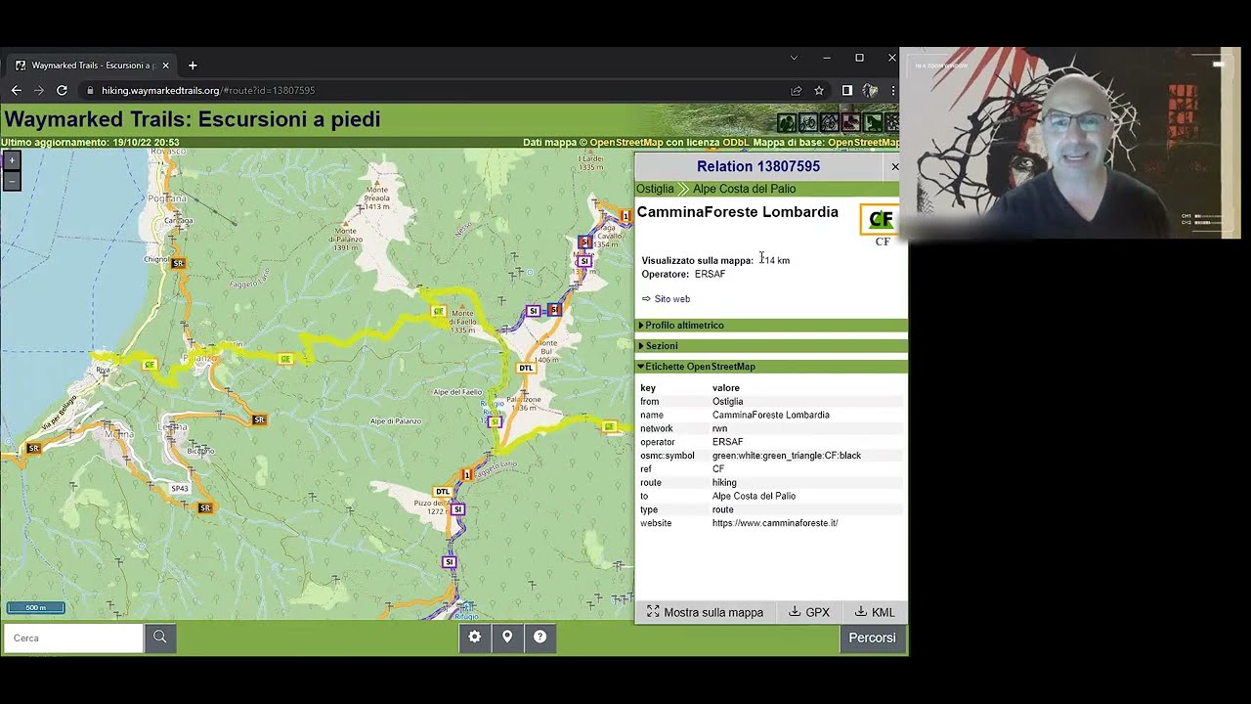This screenshot has height=704, width=1251.
Task: Select the 'rwn' network value
Action: coord(719,428)
